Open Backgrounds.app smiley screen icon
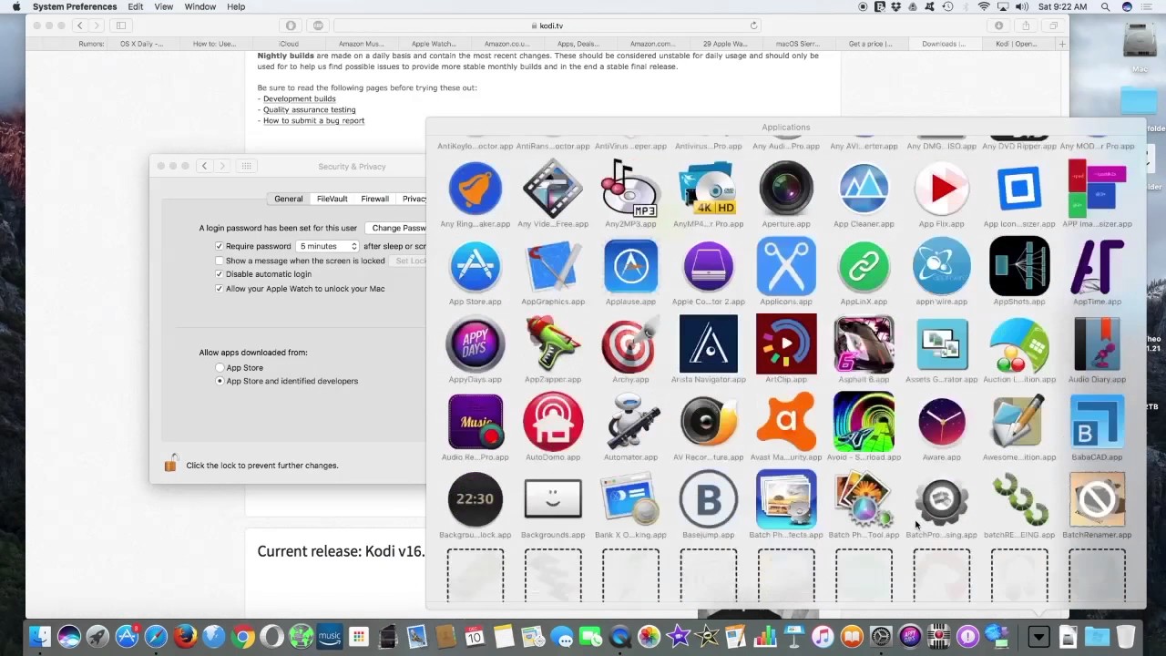Screen dimensions: 1166x656 [x=553, y=499]
